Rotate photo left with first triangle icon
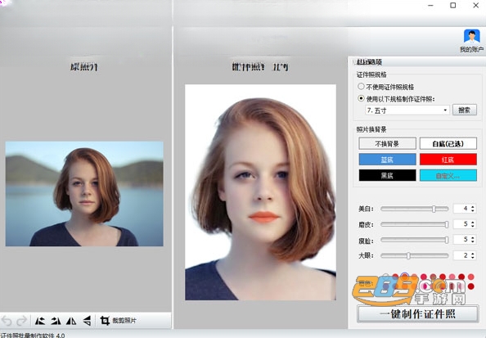The width and height of the screenshot is (486, 338). [39, 321]
